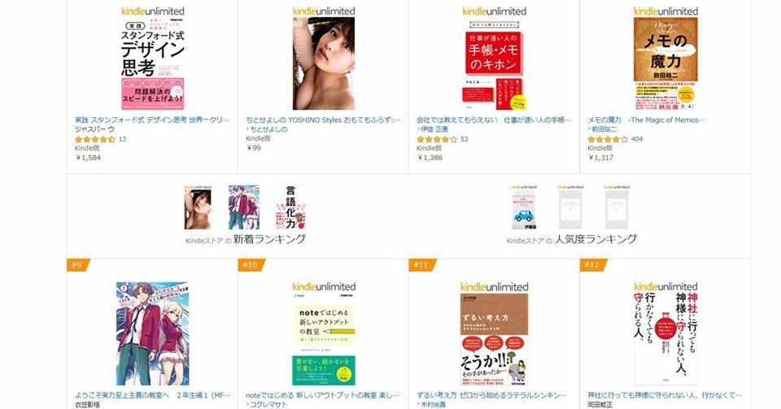Click 実践 スタンフォード式 デザイン思考 title link
This screenshot has width=781, height=409.
[152, 120]
